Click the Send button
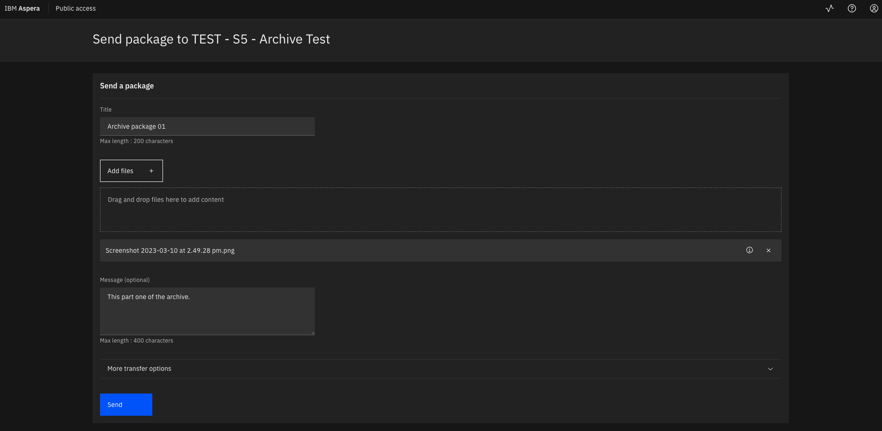The width and height of the screenshot is (882, 431). [126, 405]
